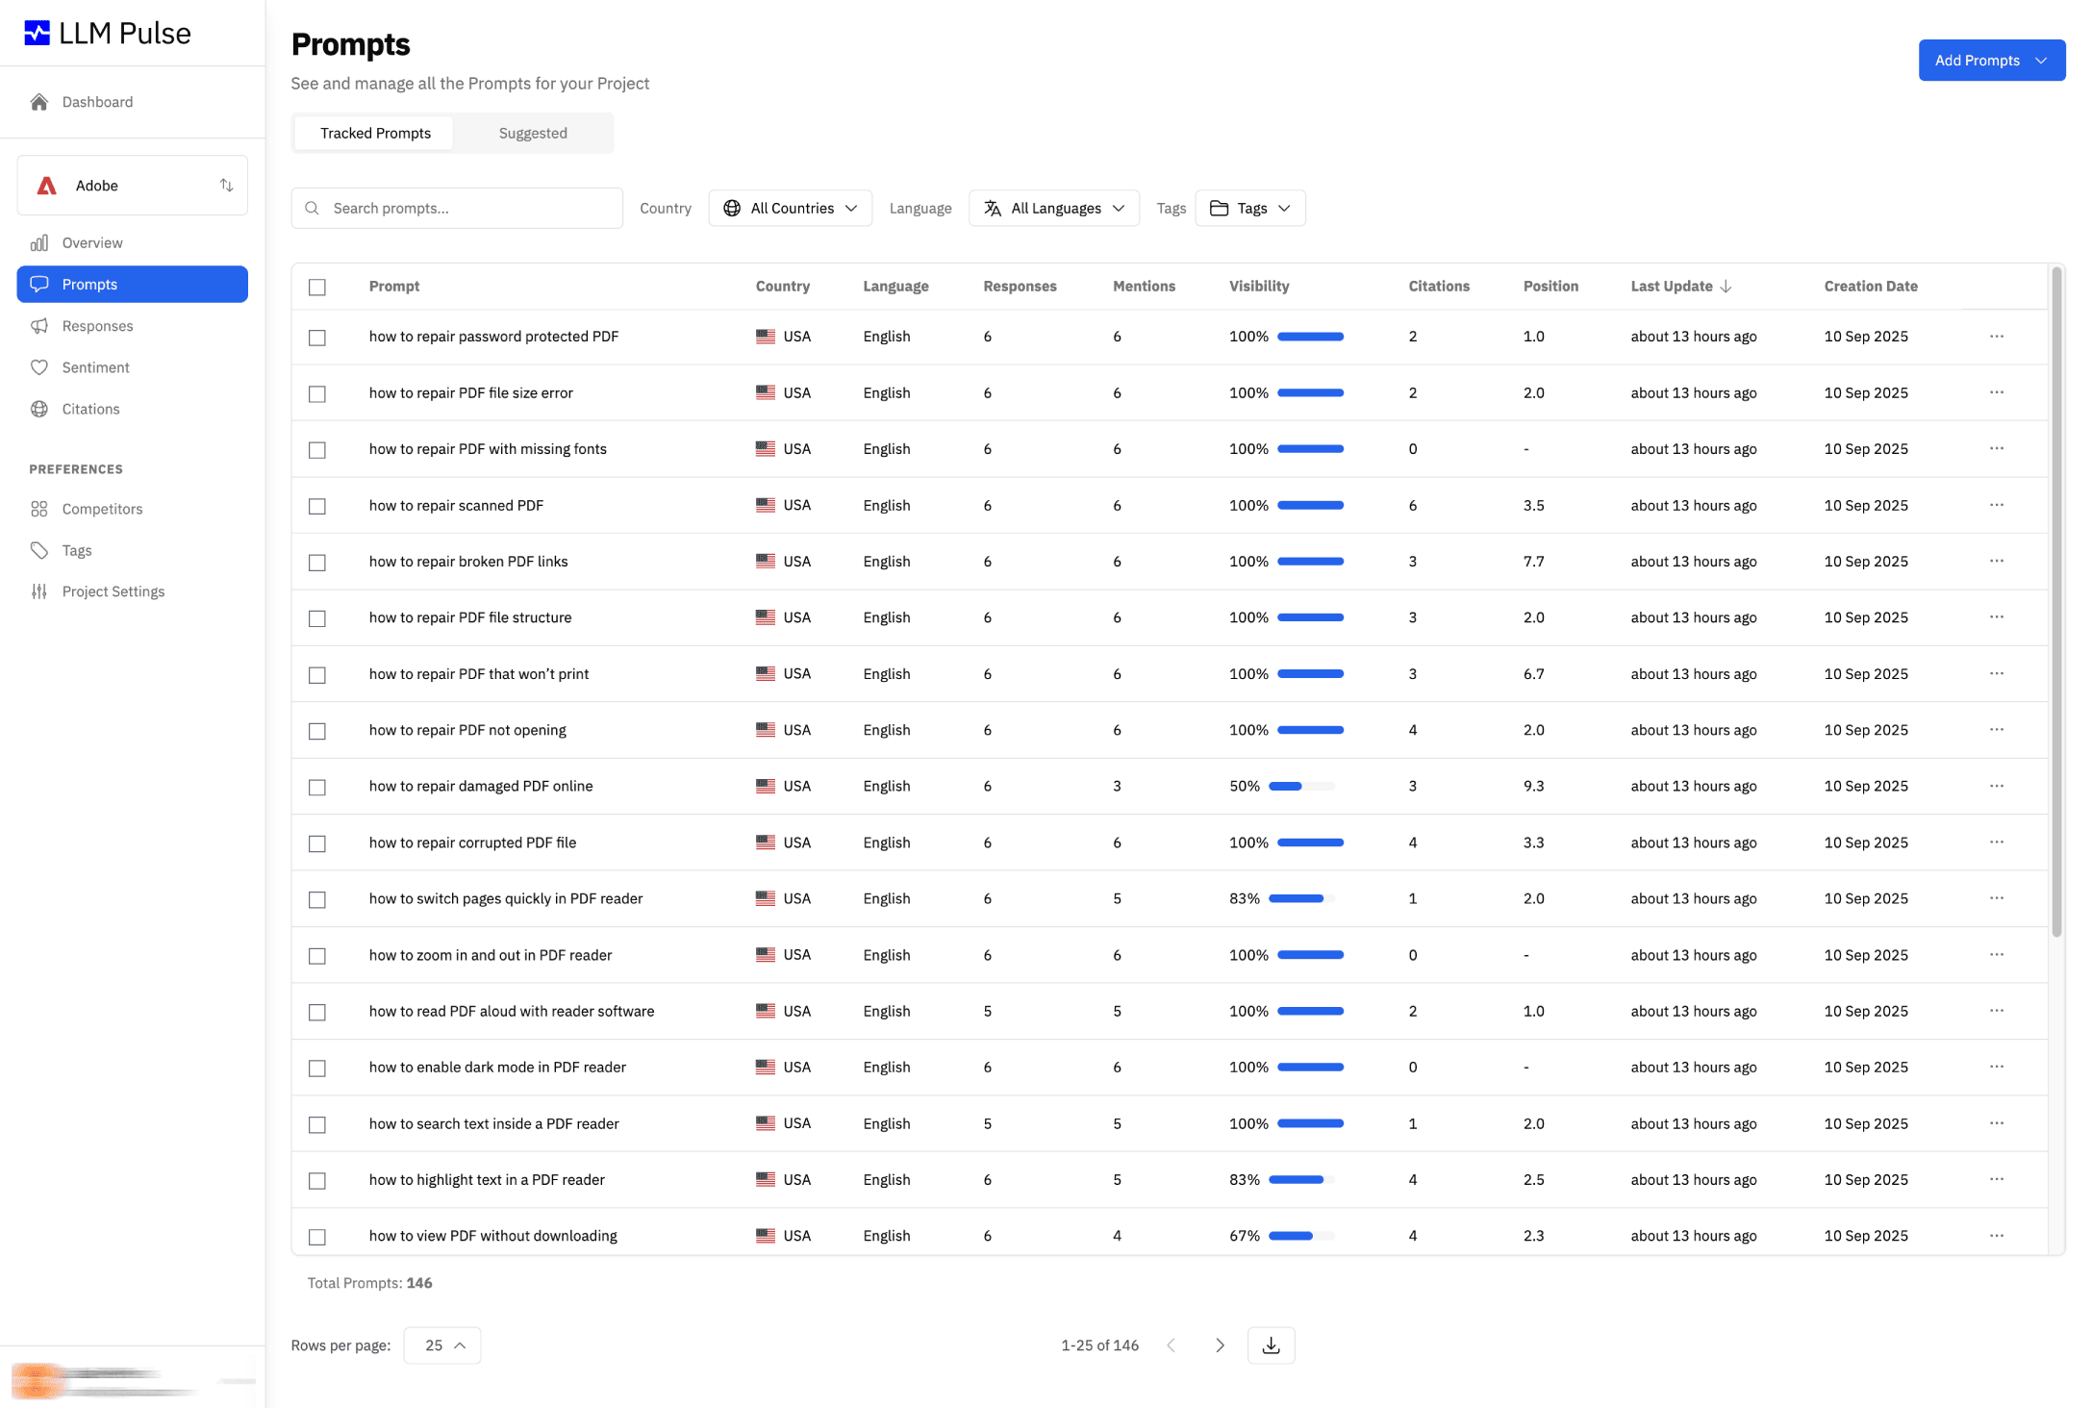Change rows per page dropdown
The image size is (2091, 1408).
pos(442,1345)
